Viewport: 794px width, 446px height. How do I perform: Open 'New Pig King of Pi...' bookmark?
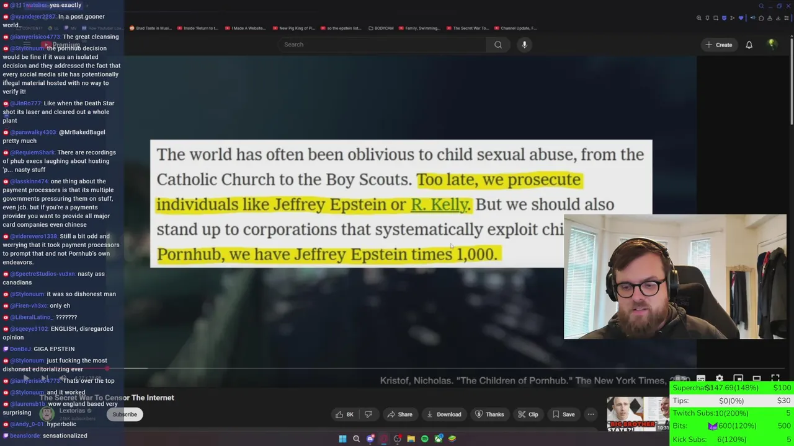(293, 28)
